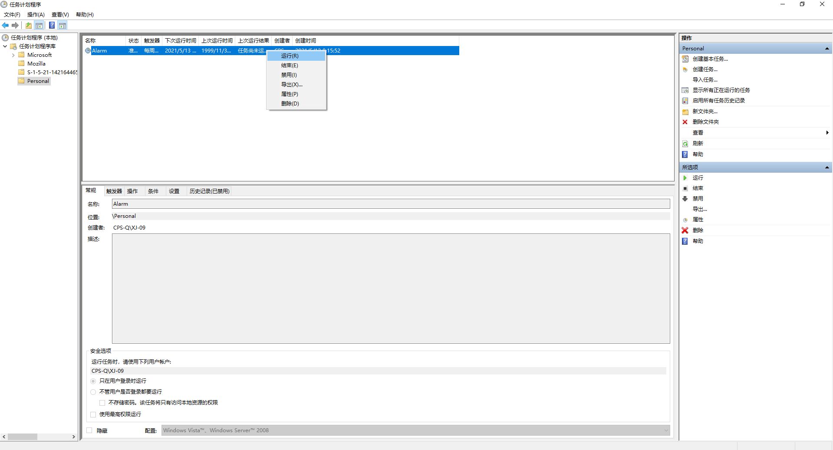Screen dimensions: 833x450
Task: Click the Create Basic Task icon
Action: click(x=685, y=59)
